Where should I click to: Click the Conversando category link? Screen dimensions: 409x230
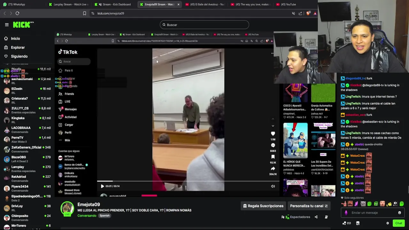87,216
